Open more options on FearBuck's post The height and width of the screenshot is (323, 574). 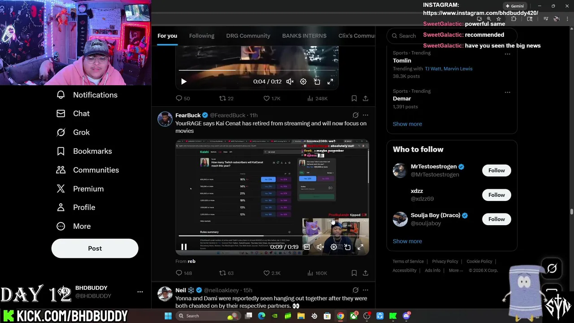pyautogui.click(x=365, y=115)
